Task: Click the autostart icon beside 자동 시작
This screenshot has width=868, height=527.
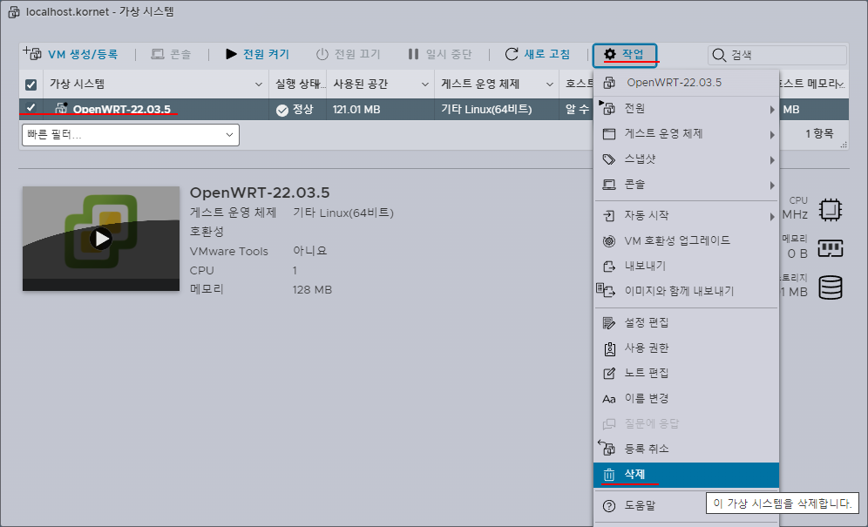Action: coord(609,216)
